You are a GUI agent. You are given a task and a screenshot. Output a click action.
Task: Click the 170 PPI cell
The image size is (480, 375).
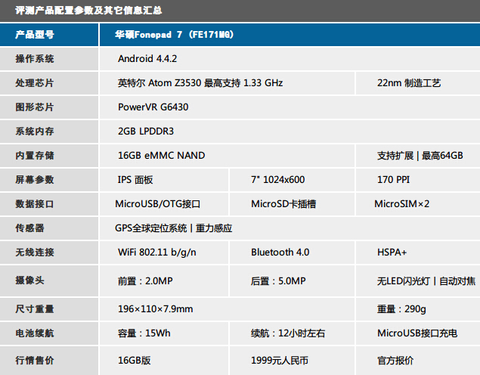click(x=418, y=180)
